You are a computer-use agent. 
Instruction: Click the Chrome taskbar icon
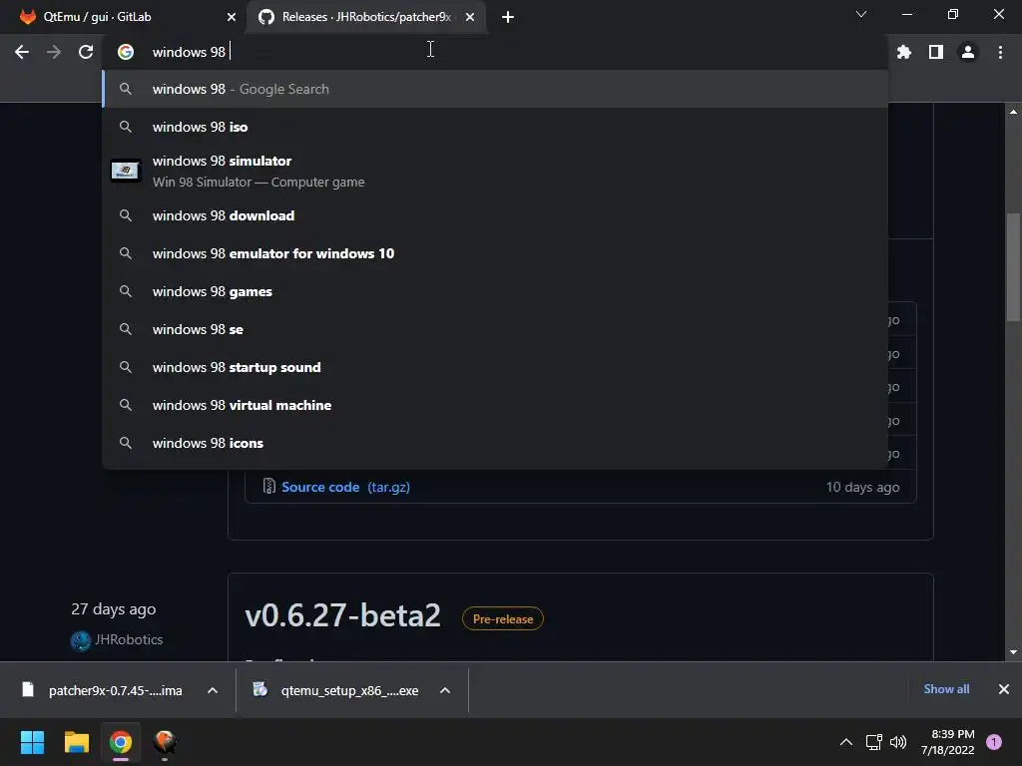coord(121,742)
